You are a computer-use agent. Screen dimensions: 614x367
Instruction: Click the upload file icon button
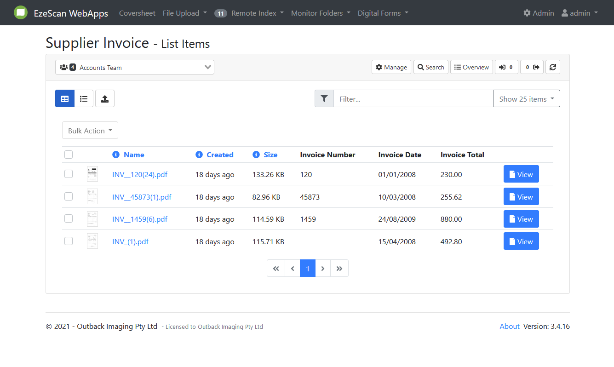click(105, 99)
